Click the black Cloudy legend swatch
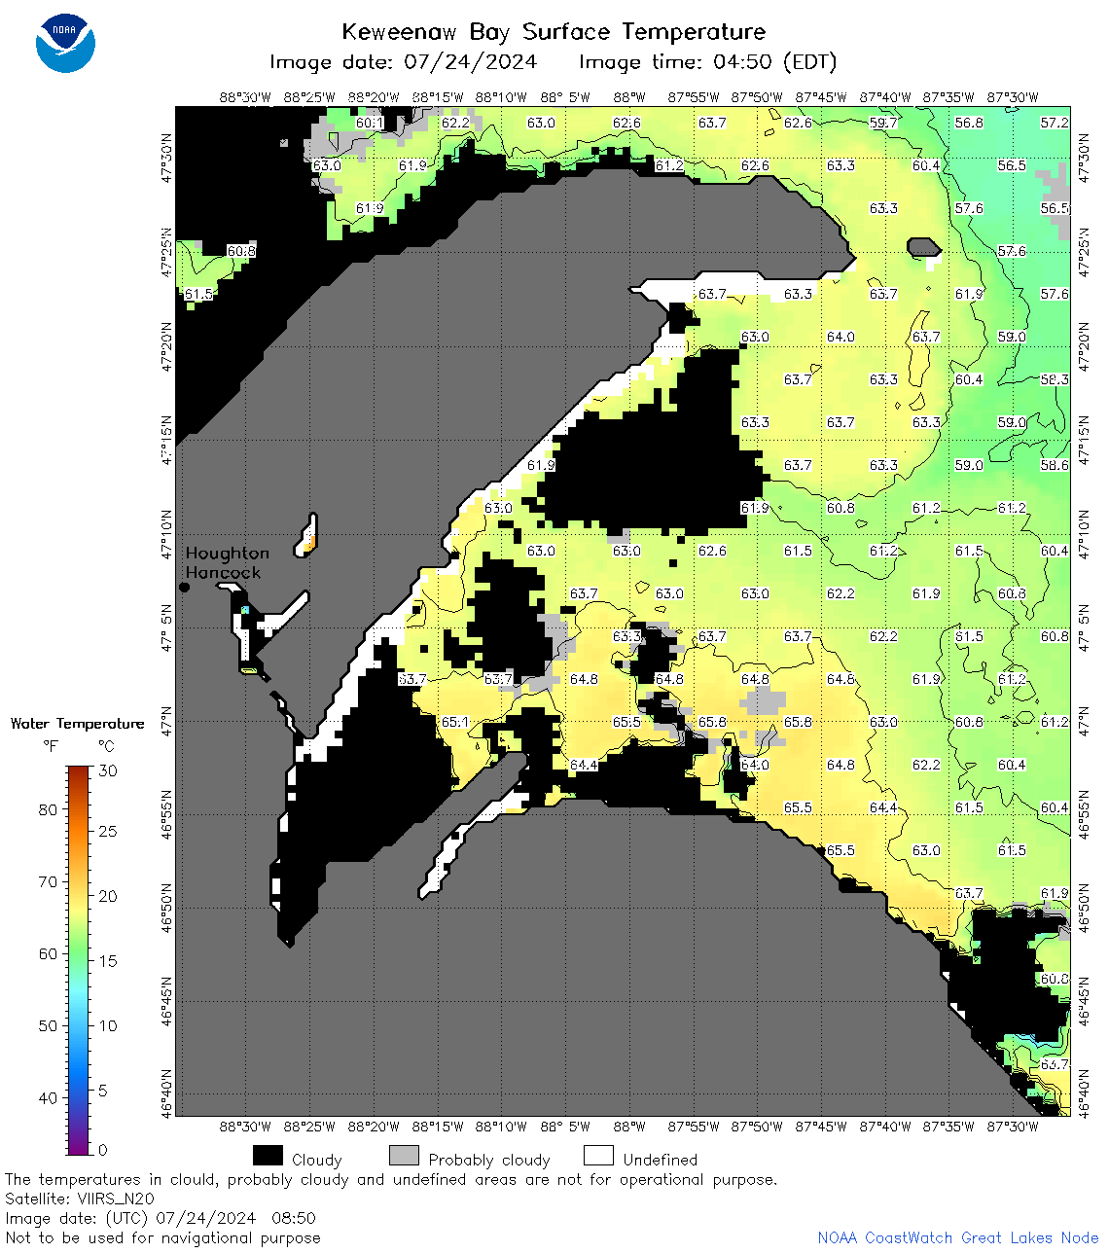The image size is (1109, 1253). pos(268,1156)
